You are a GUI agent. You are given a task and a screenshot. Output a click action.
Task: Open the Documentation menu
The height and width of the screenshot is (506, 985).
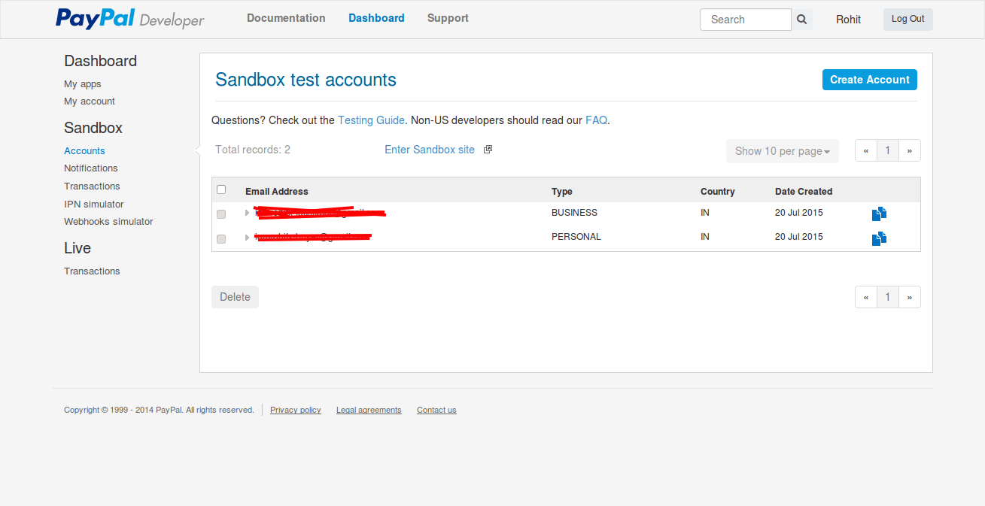(286, 18)
